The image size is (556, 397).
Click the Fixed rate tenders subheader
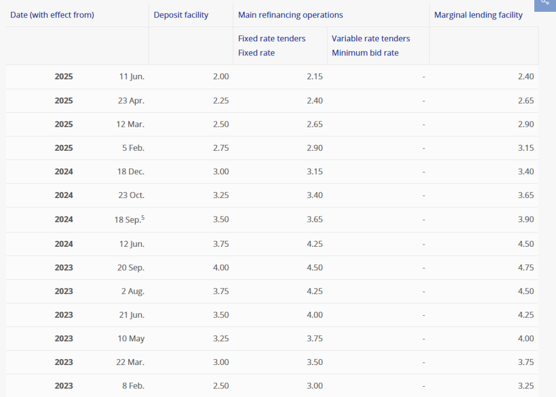(271, 39)
